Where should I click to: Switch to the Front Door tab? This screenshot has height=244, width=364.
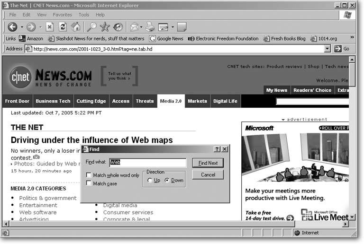click(18, 101)
